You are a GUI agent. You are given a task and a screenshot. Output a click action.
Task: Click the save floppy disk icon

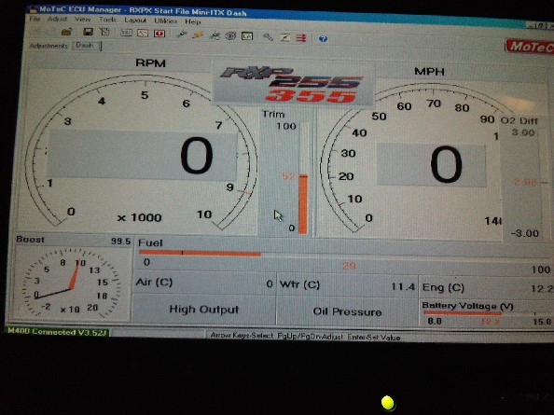pyautogui.click(x=88, y=32)
